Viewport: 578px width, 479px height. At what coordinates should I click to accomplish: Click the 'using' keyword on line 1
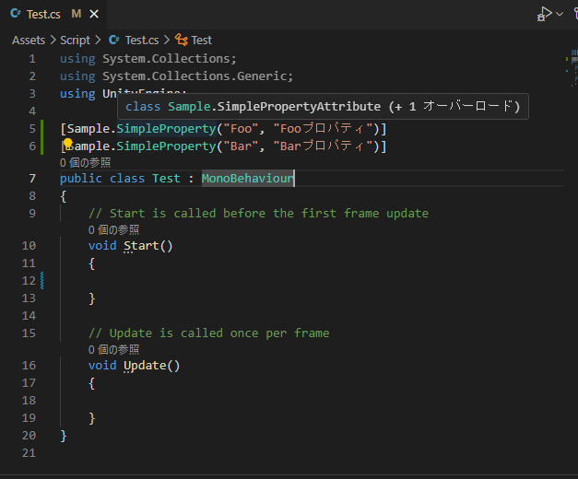(x=77, y=59)
